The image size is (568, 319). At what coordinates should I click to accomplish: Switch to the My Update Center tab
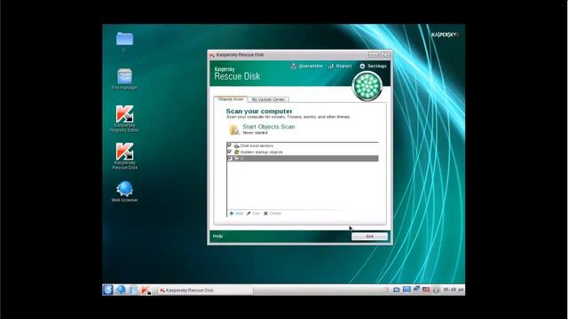pyautogui.click(x=268, y=99)
